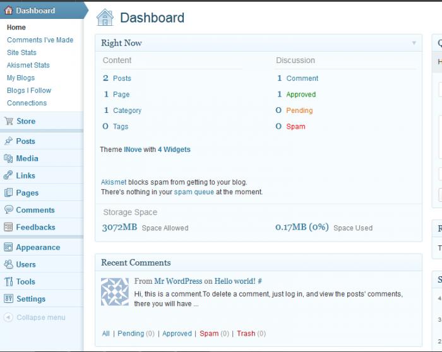The image size is (442, 352).
Task: Open the spam queue link
Action: click(194, 192)
